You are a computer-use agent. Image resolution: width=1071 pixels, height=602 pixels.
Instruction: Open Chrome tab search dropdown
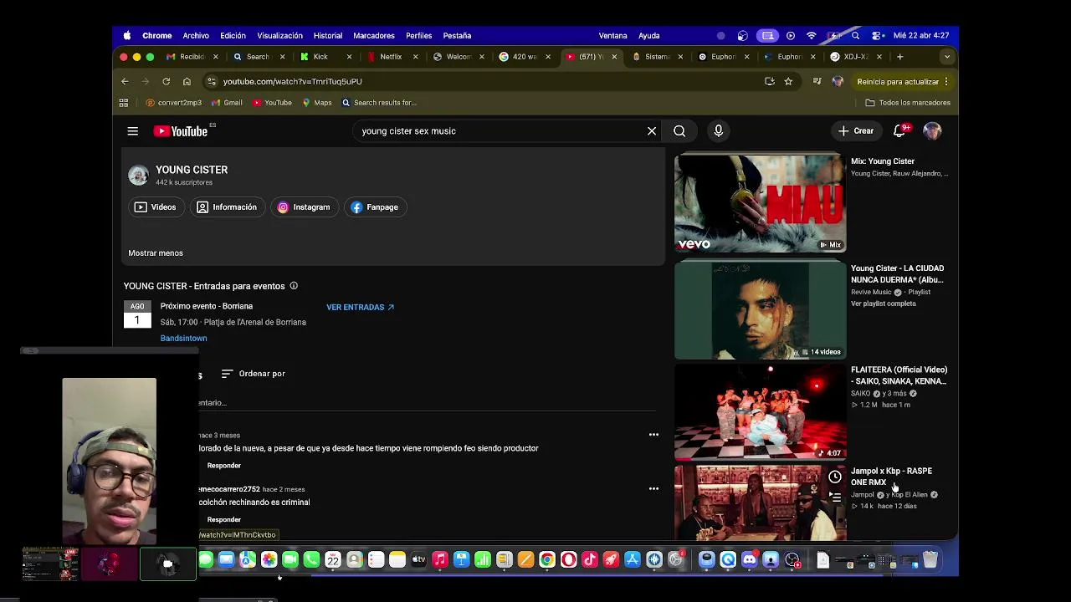click(x=946, y=57)
